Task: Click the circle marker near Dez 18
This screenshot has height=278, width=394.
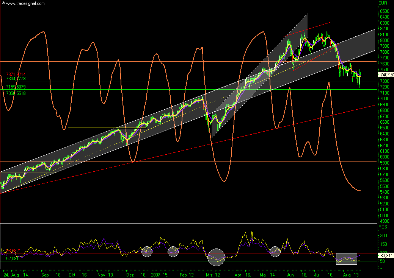Action: pos(147,251)
